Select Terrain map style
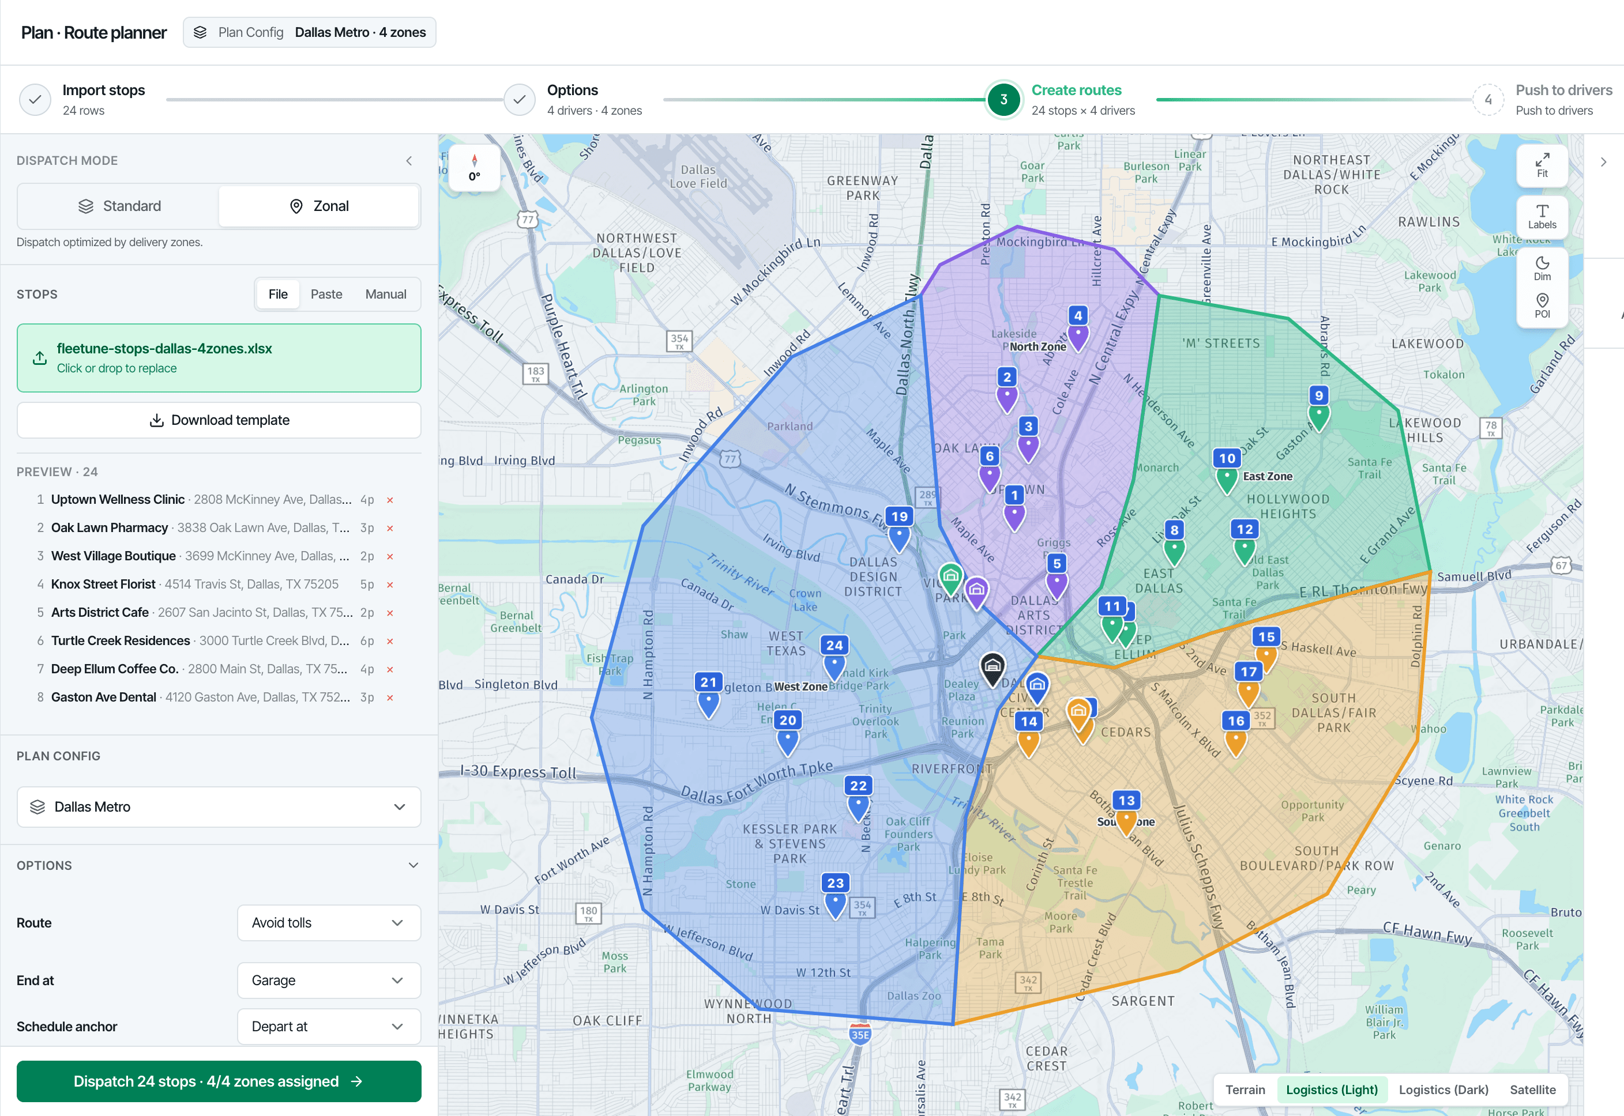 pyautogui.click(x=1245, y=1089)
